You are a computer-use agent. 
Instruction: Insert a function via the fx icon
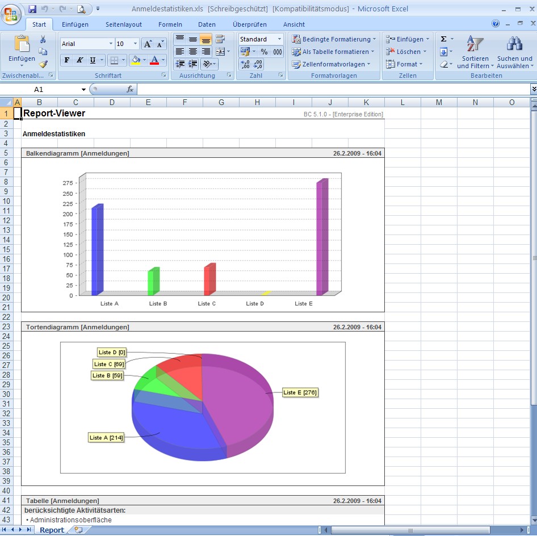point(130,89)
